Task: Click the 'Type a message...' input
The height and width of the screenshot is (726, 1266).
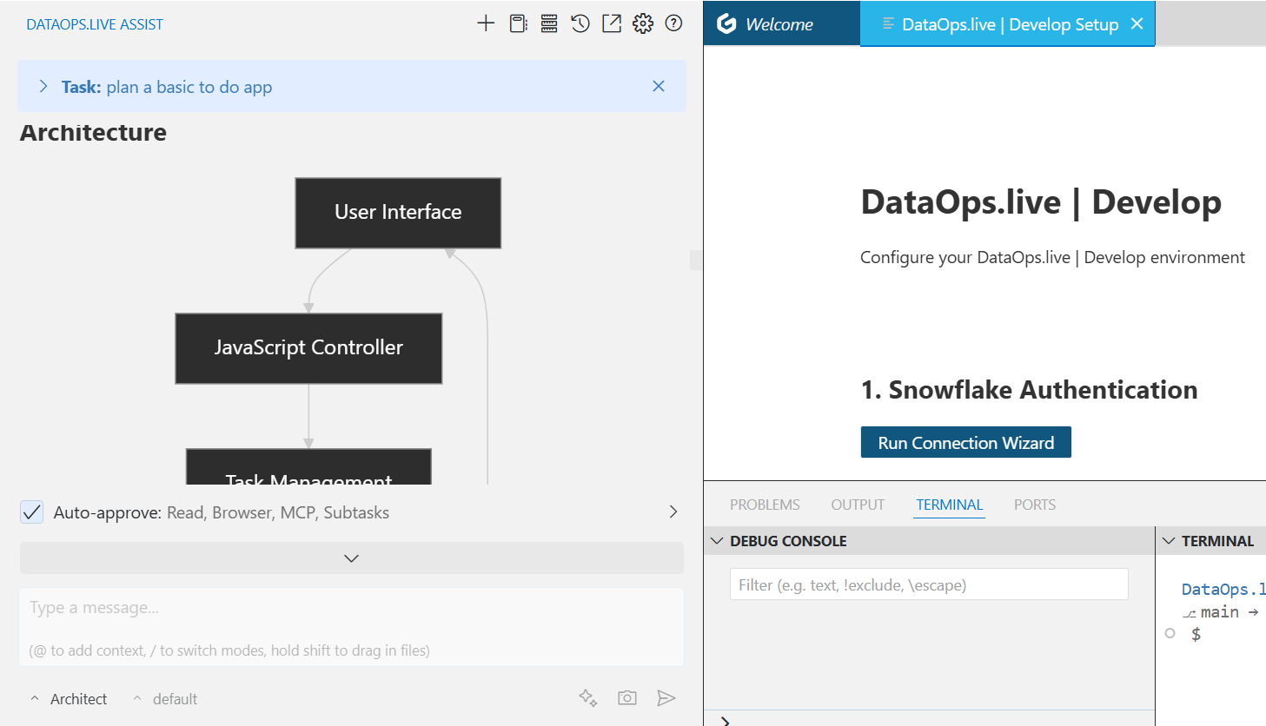Action: 351,627
